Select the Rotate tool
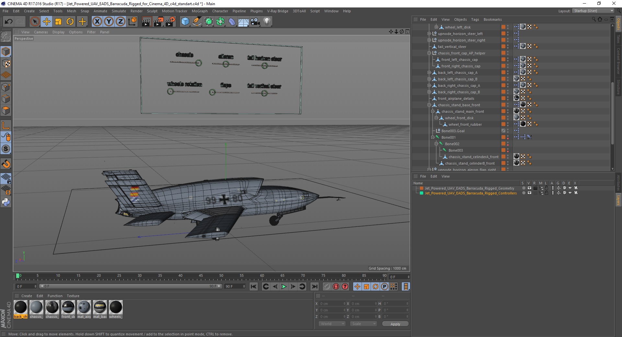The height and width of the screenshot is (337, 622). (x=70, y=22)
